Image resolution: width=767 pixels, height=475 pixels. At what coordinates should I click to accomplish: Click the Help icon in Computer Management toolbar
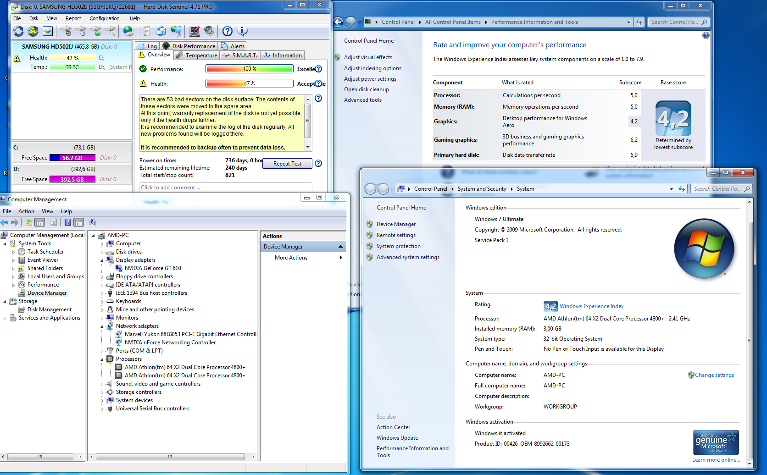coord(68,223)
